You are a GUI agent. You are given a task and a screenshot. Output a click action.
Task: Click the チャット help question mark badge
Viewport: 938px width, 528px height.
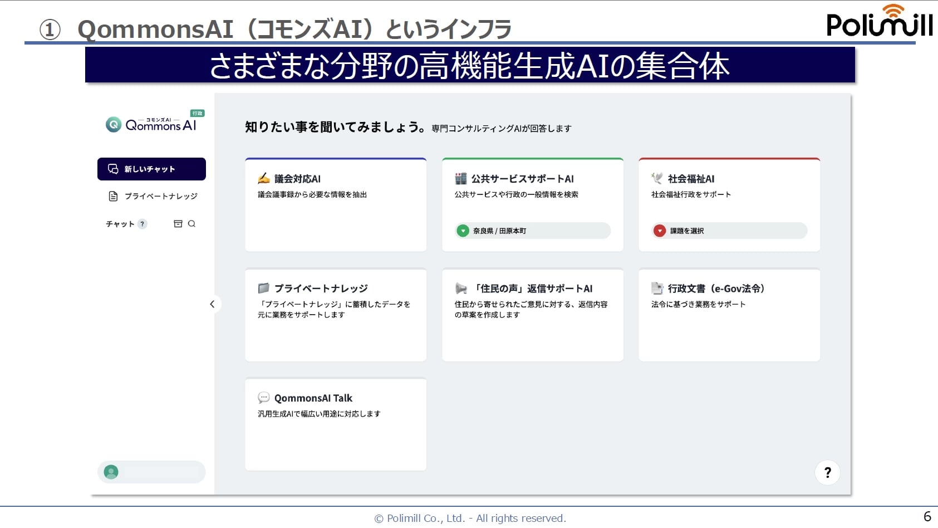pos(143,224)
